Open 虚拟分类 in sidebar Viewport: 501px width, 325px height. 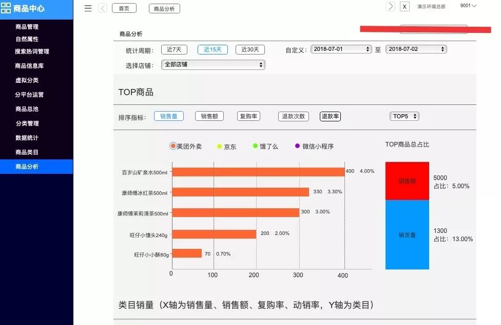27,80
